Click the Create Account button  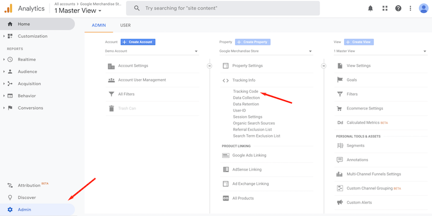pos(138,42)
